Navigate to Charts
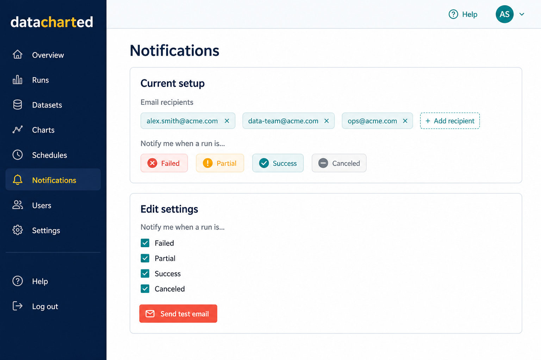 point(43,130)
